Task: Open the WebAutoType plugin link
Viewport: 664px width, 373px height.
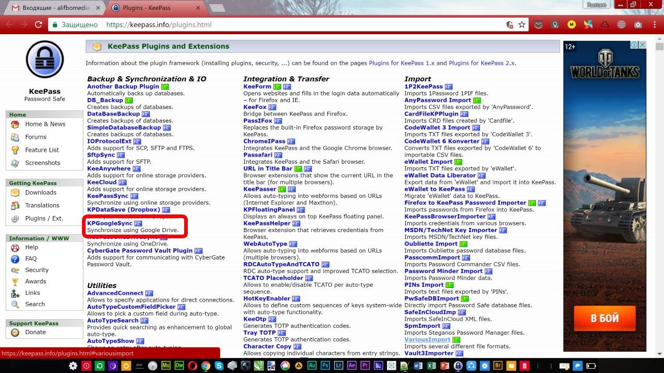Action: click(265, 243)
